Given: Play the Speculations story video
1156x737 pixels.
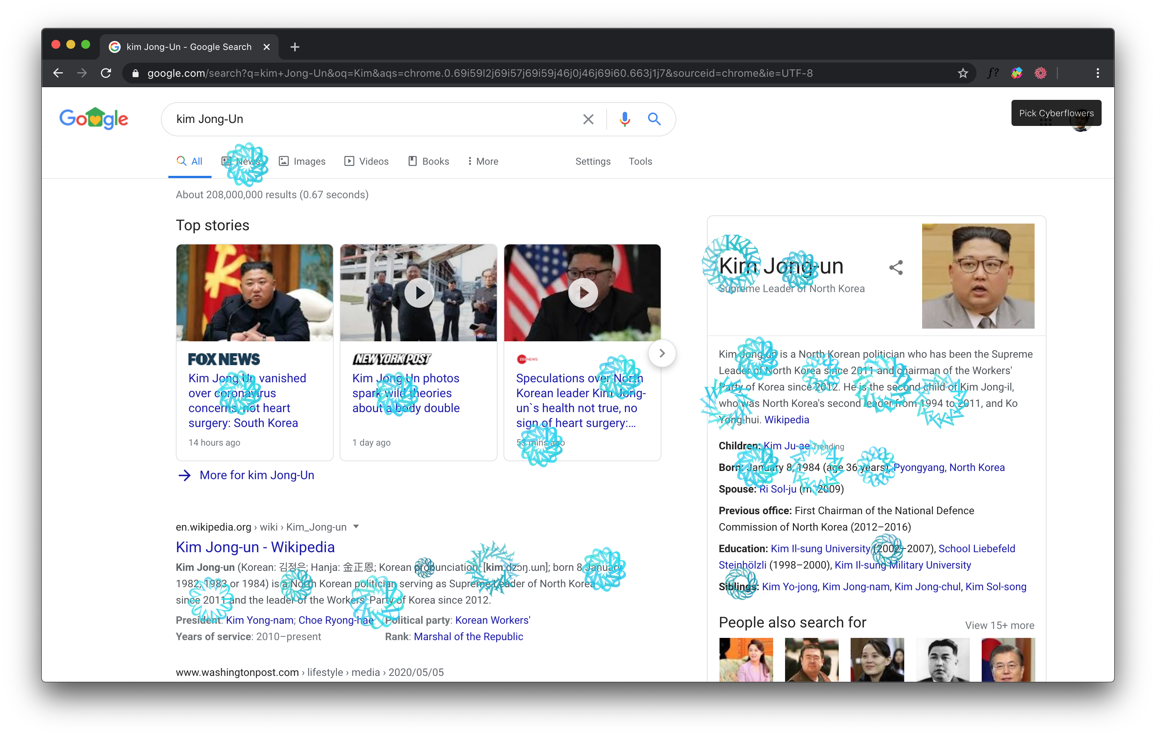Looking at the screenshot, I should pyautogui.click(x=583, y=292).
